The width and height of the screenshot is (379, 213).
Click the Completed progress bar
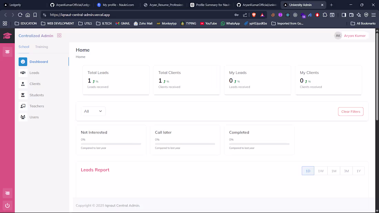(x=259, y=144)
